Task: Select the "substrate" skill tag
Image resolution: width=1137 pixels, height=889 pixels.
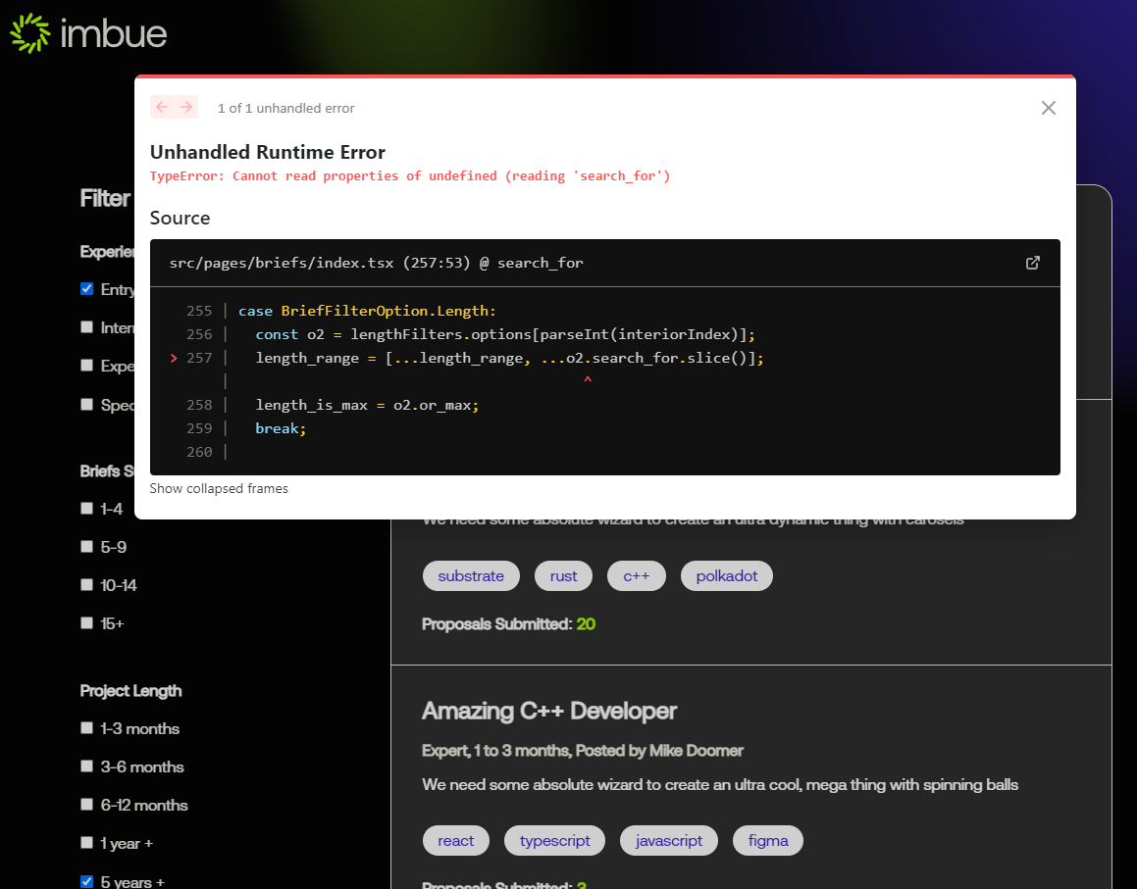Action: pos(471,575)
